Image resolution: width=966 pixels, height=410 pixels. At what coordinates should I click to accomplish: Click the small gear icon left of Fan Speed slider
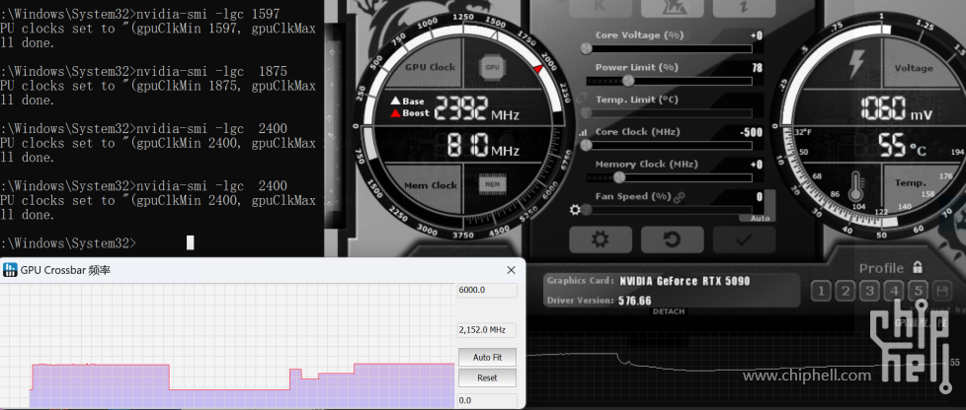pos(576,210)
